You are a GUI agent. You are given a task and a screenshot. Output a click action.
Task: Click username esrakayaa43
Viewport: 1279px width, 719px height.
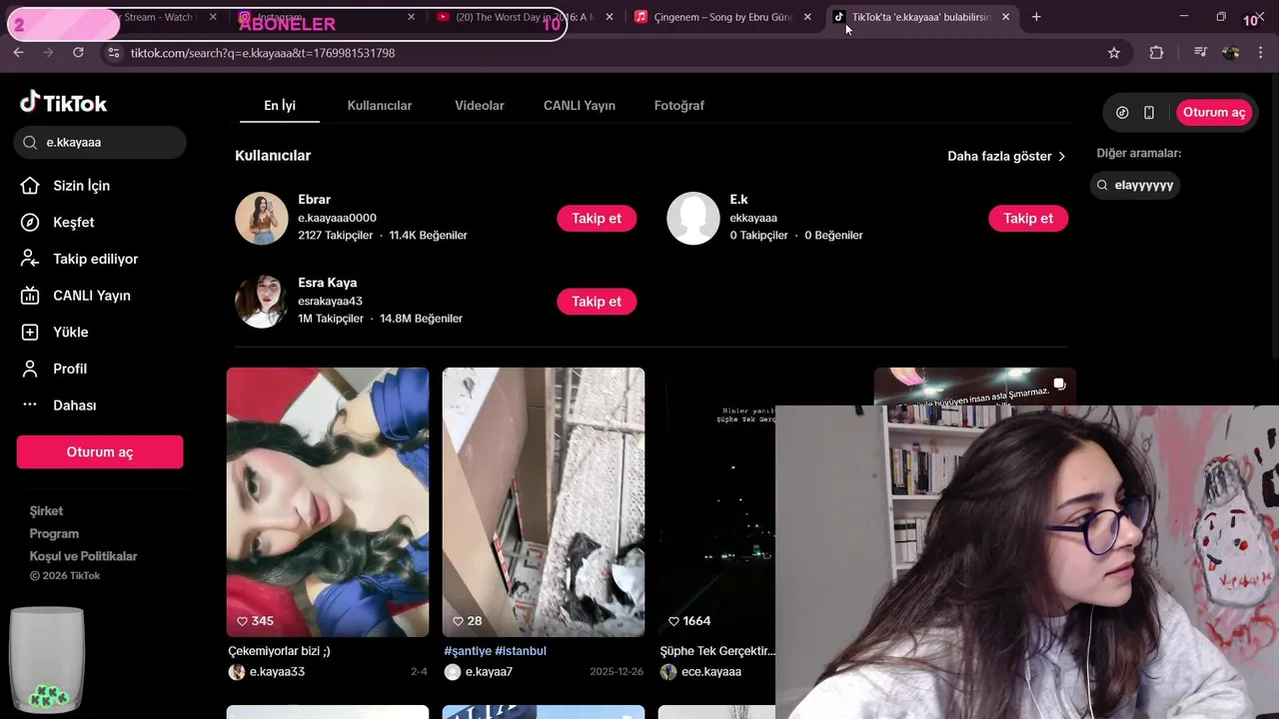click(330, 301)
